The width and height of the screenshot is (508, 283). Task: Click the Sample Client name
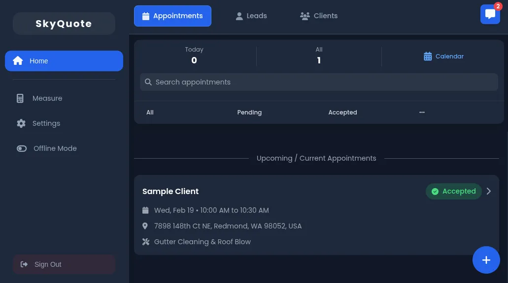(x=170, y=191)
